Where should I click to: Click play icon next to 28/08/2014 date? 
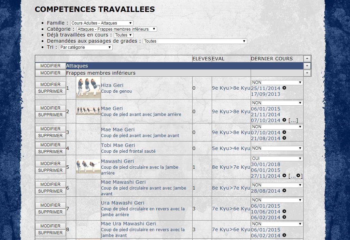tap(284, 191)
